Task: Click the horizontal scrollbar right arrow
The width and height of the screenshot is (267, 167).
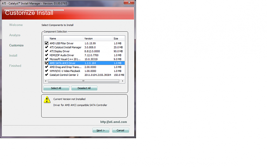Action: 123,81
